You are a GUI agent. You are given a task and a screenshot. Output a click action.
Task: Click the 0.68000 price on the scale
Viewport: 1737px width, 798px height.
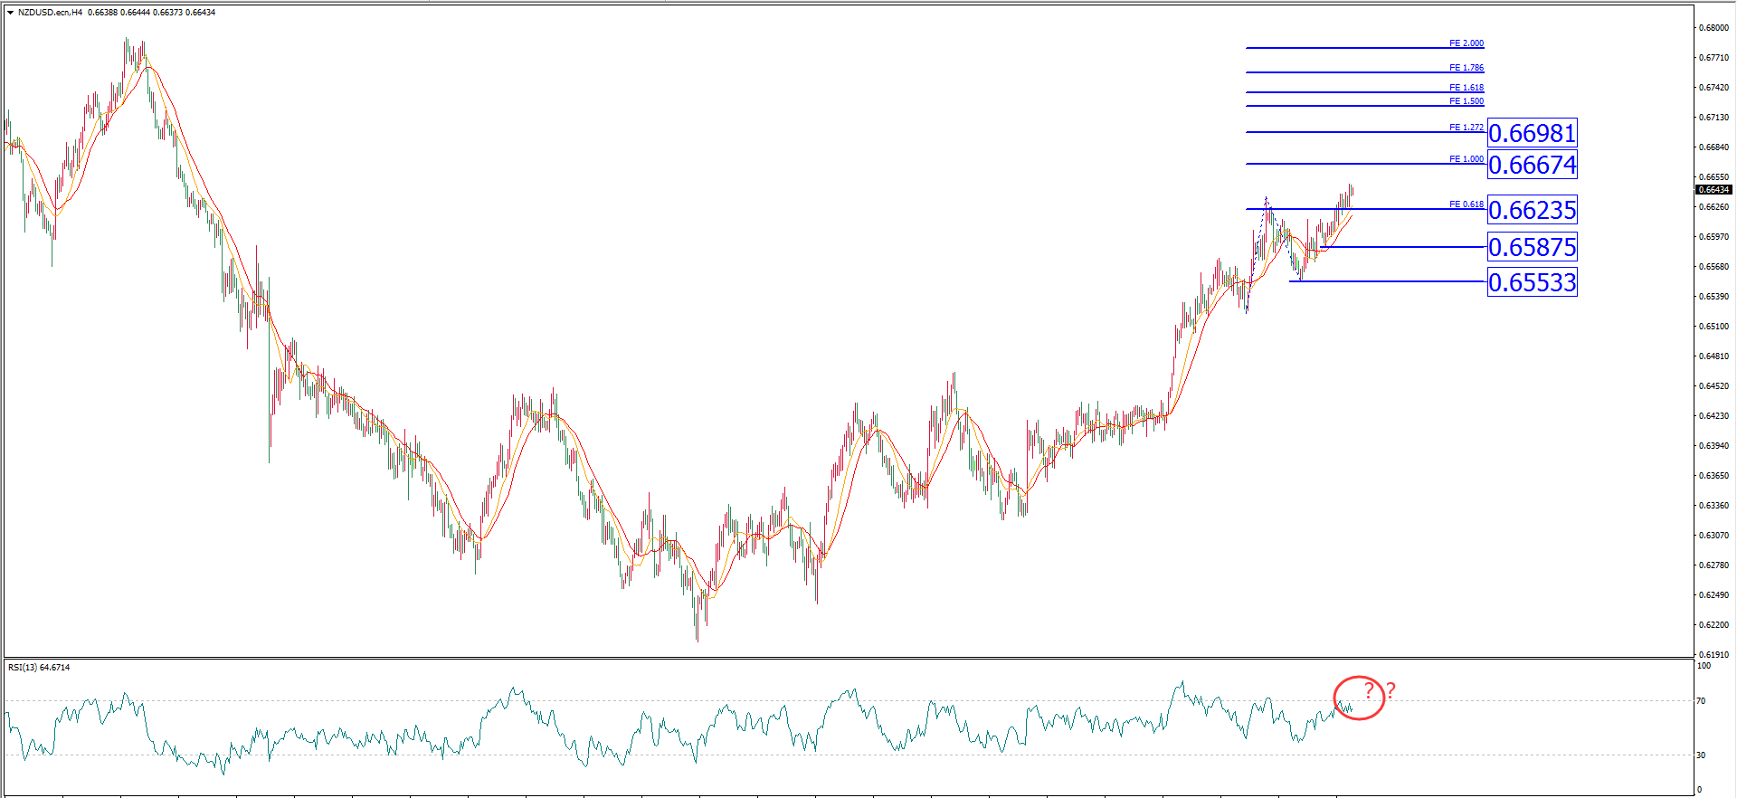1713,28
